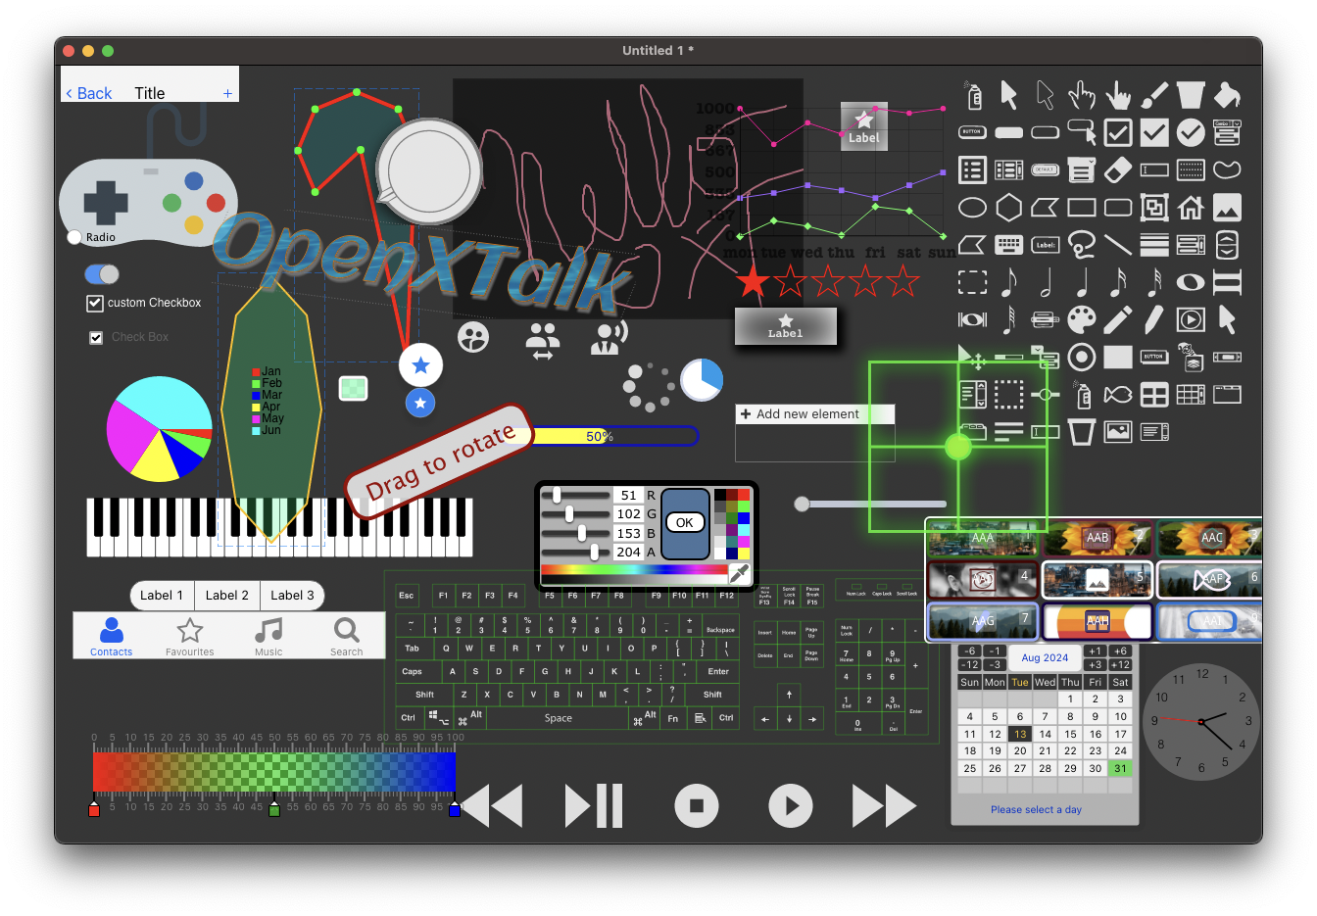Click the gray horizontal slider thumb
1317x916 pixels.
(x=802, y=504)
